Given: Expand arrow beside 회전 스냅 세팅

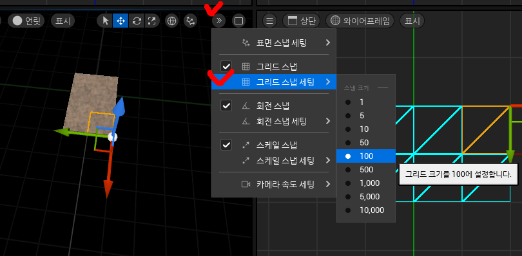Looking at the screenshot, I should click(x=328, y=121).
